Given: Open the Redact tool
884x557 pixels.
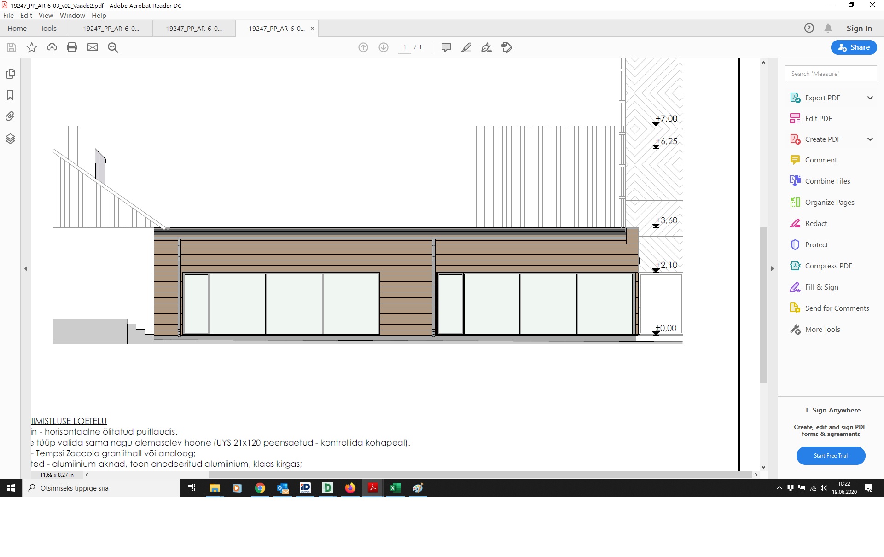Looking at the screenshot, I should (815, 224).
